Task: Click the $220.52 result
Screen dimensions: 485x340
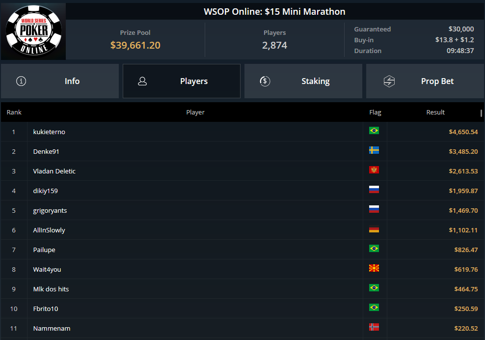Action: tap(466, 328)
